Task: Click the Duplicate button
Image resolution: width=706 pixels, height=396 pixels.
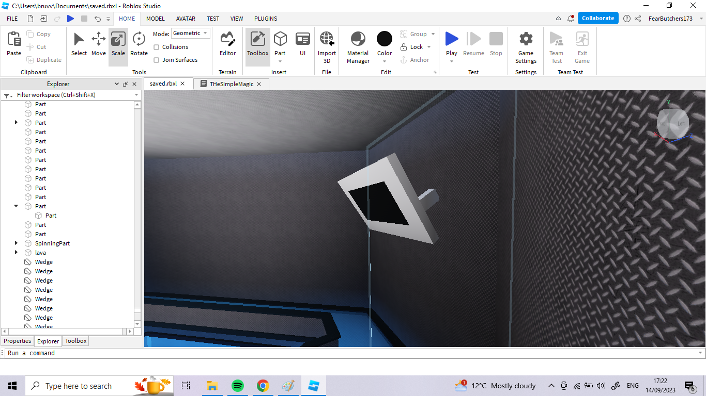Action: [44, 60]
